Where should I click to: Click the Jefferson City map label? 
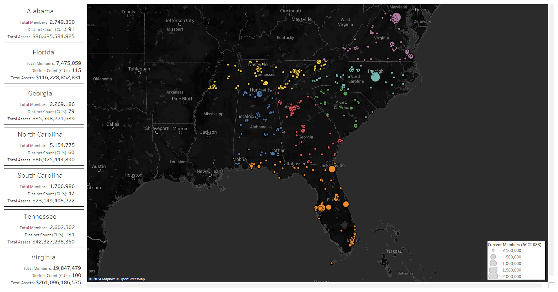tap(180, 21)
